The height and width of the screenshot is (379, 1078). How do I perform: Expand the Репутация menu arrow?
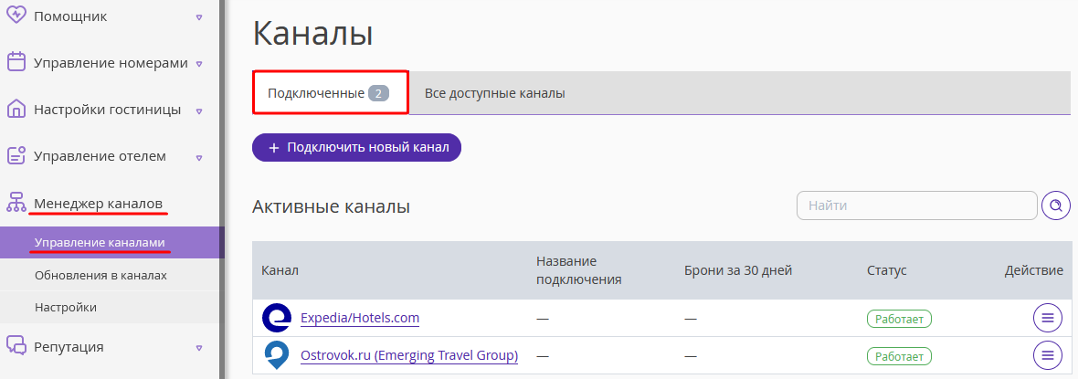198,347
